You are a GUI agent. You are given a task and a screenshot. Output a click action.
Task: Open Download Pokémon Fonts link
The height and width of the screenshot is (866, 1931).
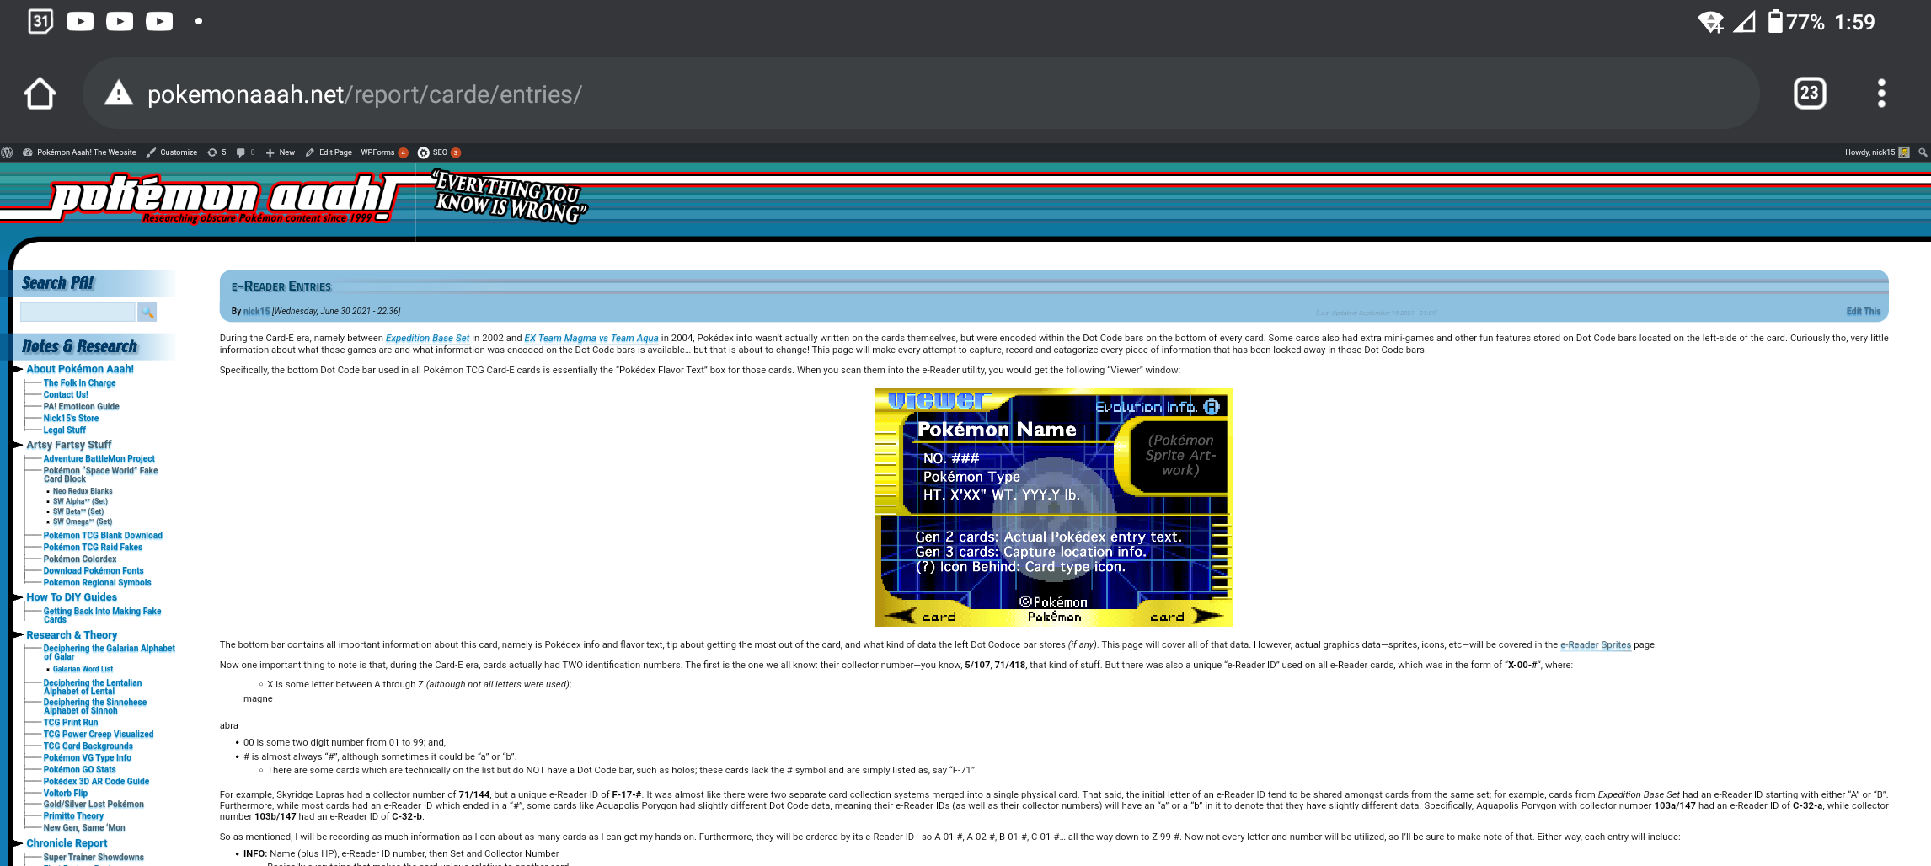(94, 571)
